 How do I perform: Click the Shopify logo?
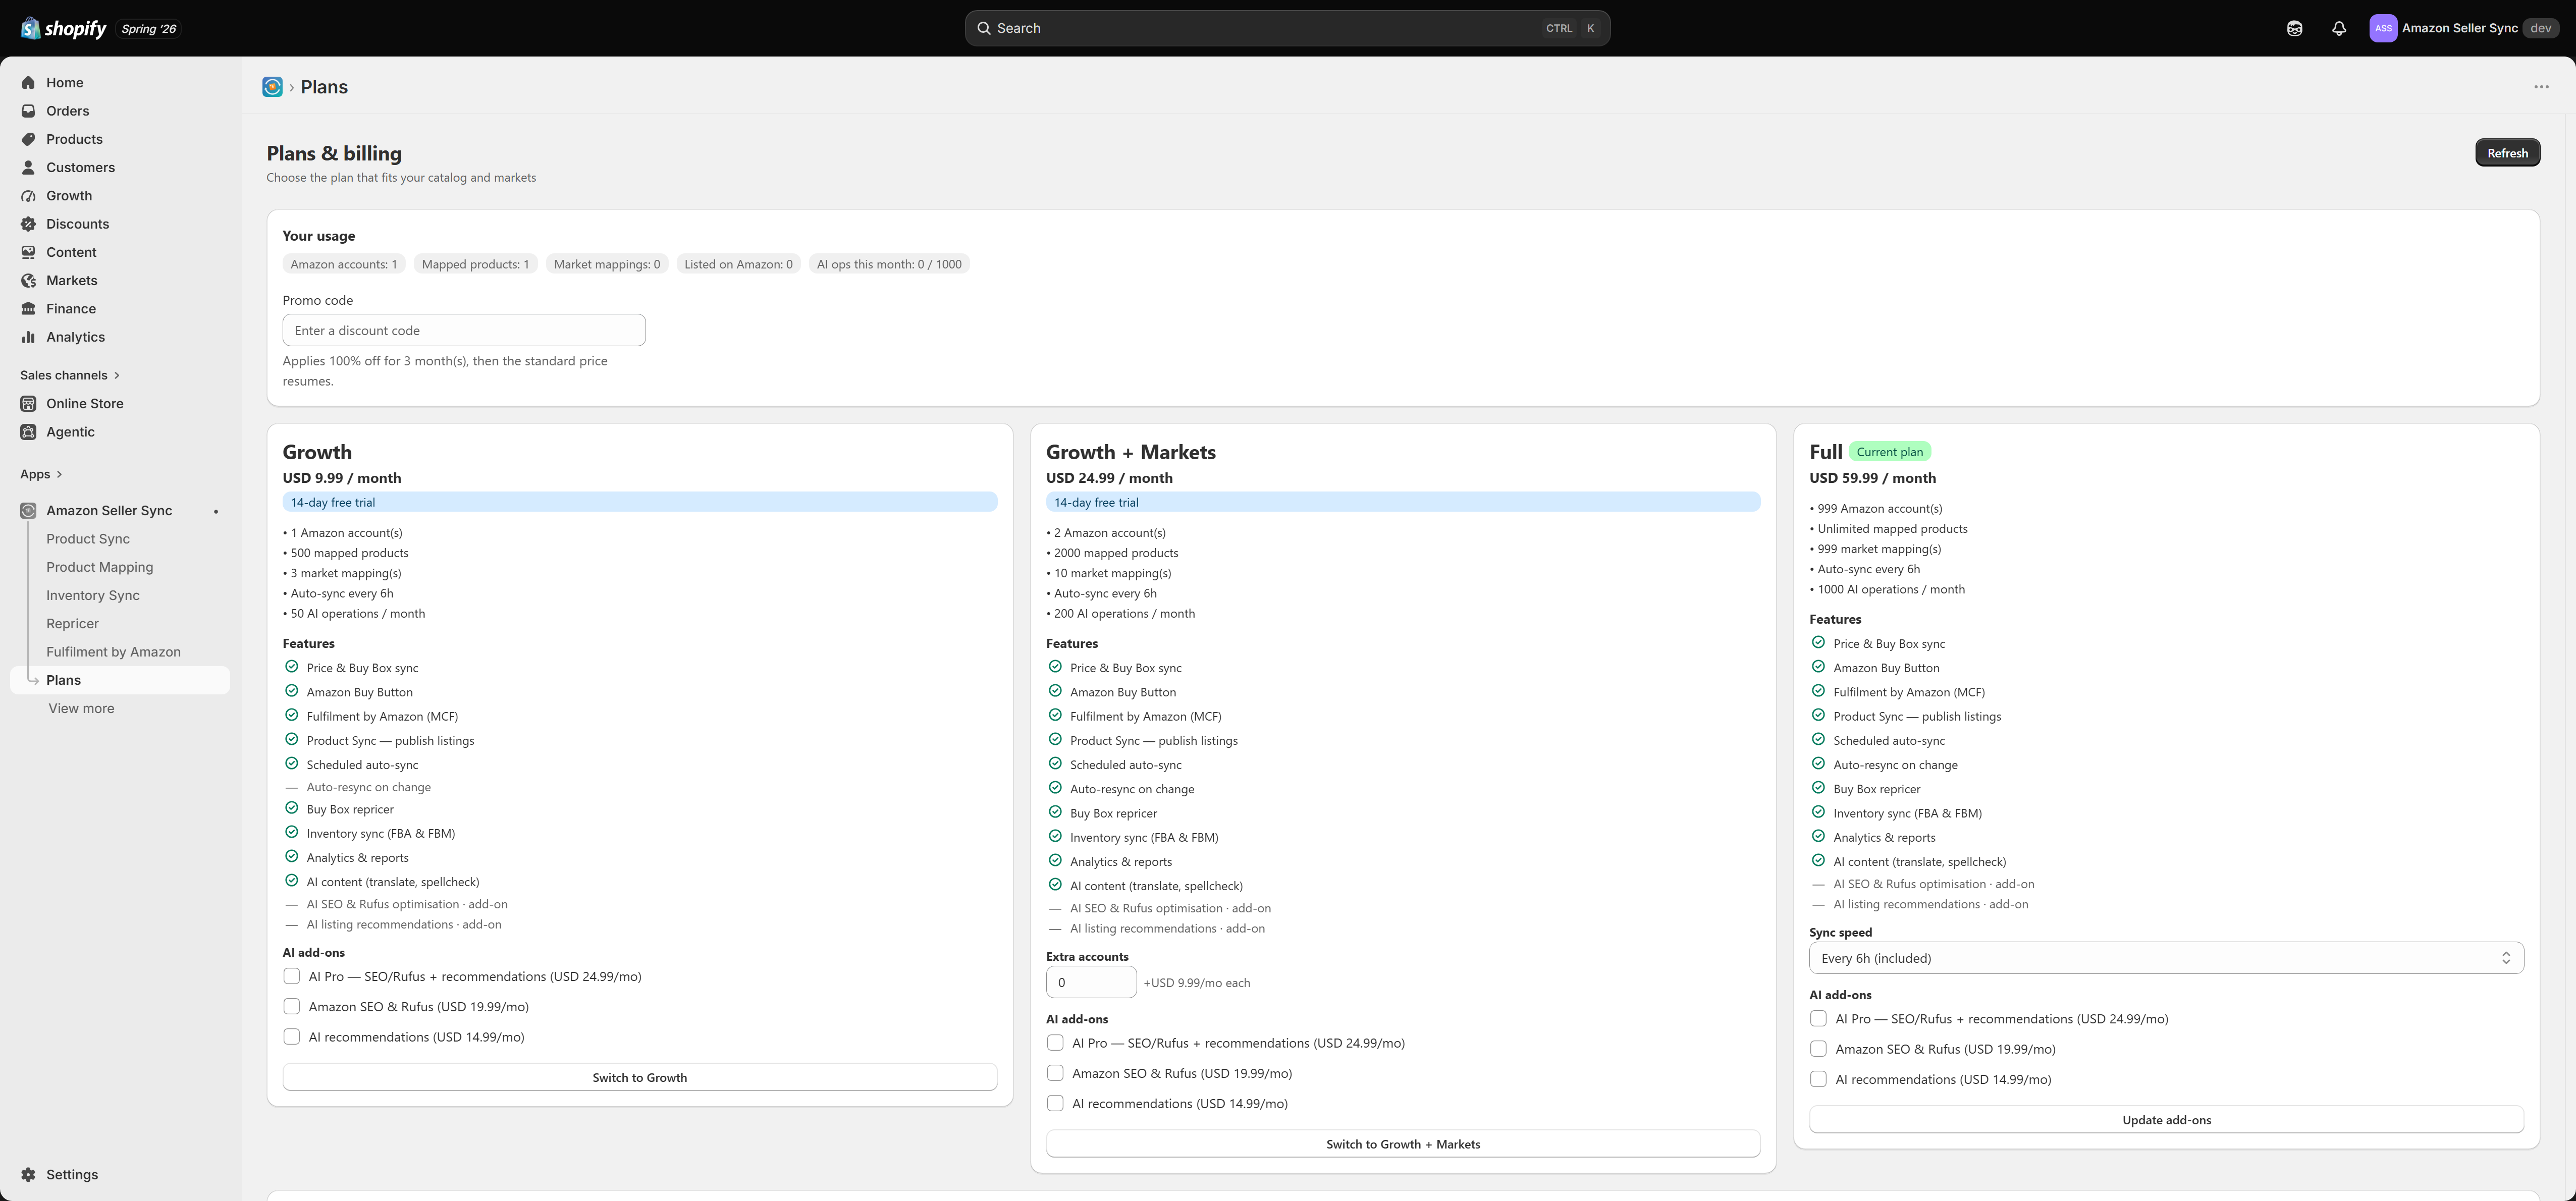pyautogui.click(x=63, y=28)
